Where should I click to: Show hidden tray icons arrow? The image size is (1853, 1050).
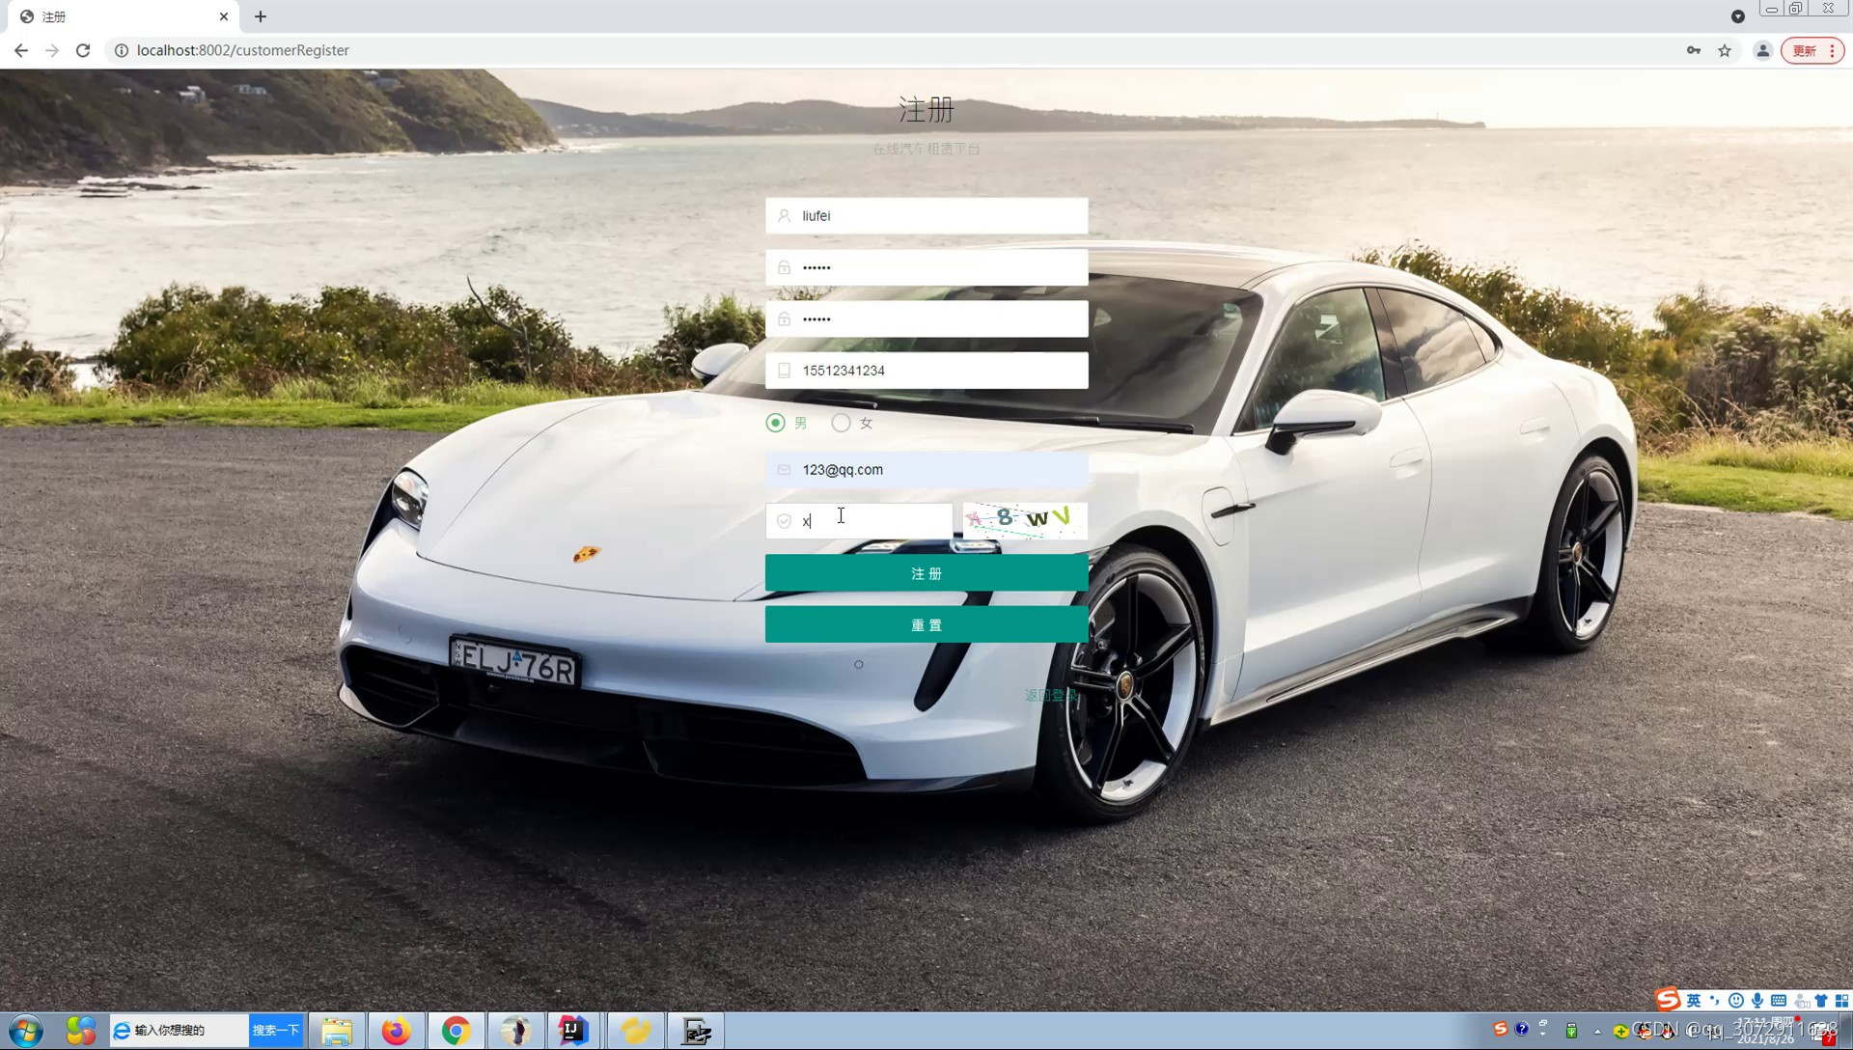[x=1597, y=1032]
